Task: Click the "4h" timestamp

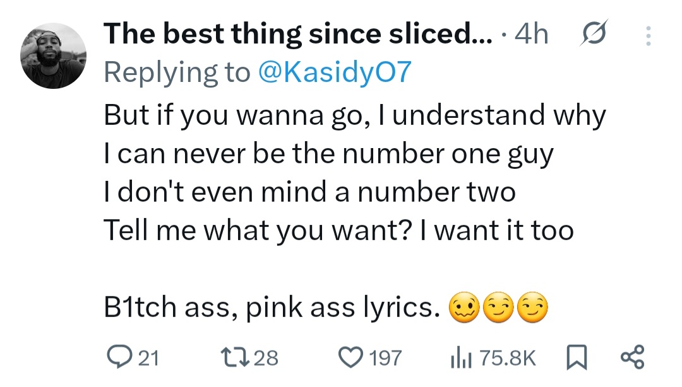Action: pyautogui.click(x=532, y=35)
